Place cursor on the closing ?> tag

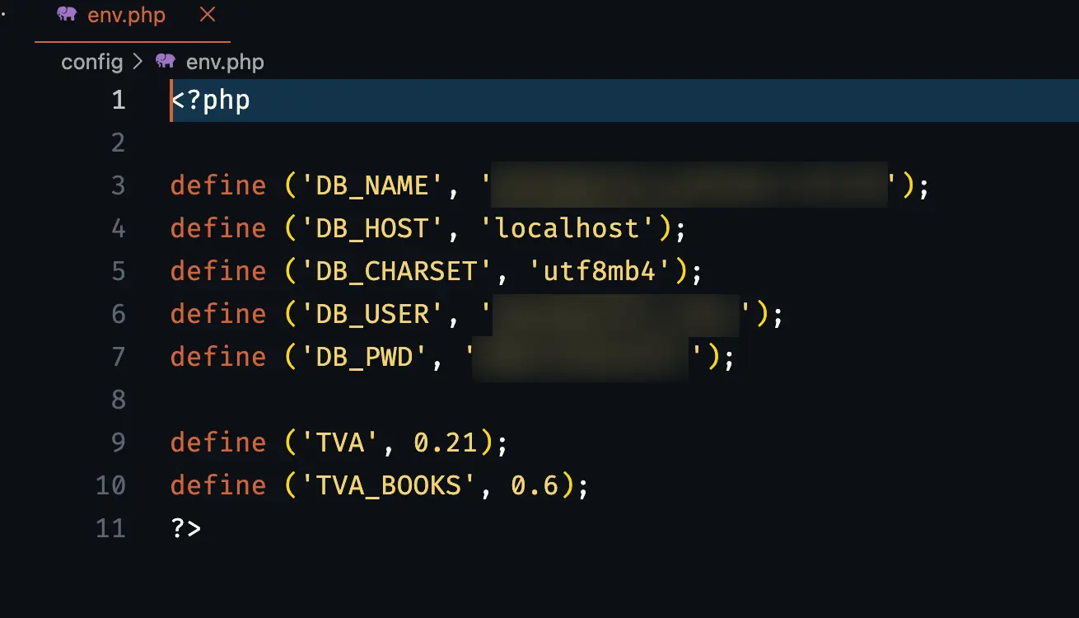[186, 527]
